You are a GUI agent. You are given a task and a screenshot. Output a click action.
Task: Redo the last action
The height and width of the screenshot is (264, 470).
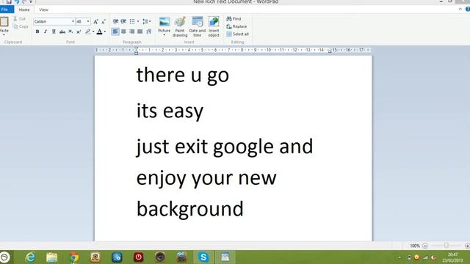(x=24, y=1)
